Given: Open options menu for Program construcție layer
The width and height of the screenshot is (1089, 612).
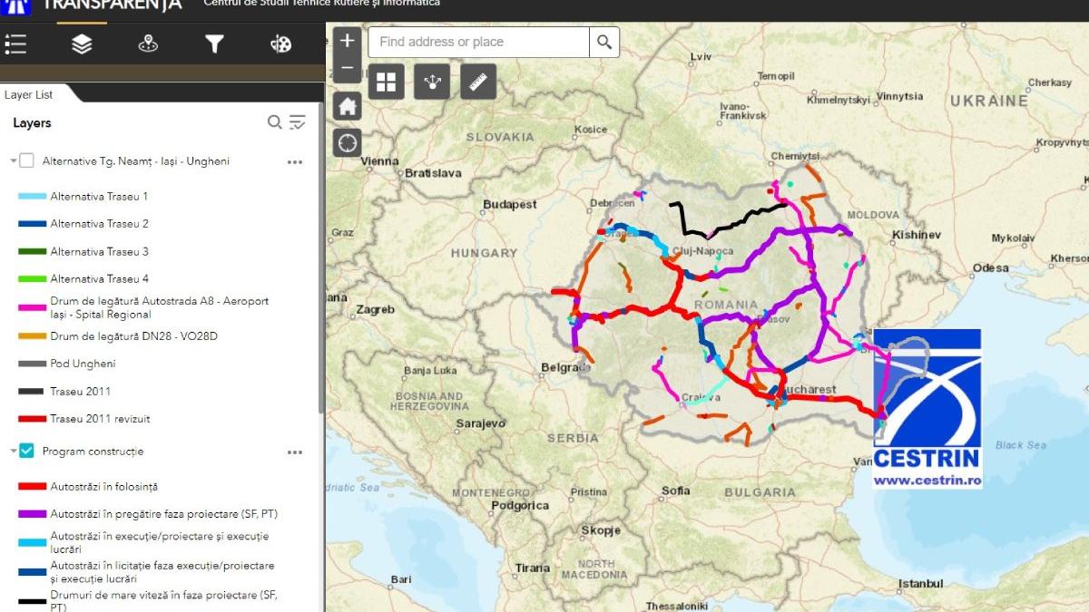Looking at the screenshot, I should coord(294,452).
